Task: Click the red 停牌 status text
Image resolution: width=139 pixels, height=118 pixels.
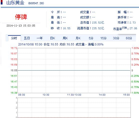Action: click(21, 17)
